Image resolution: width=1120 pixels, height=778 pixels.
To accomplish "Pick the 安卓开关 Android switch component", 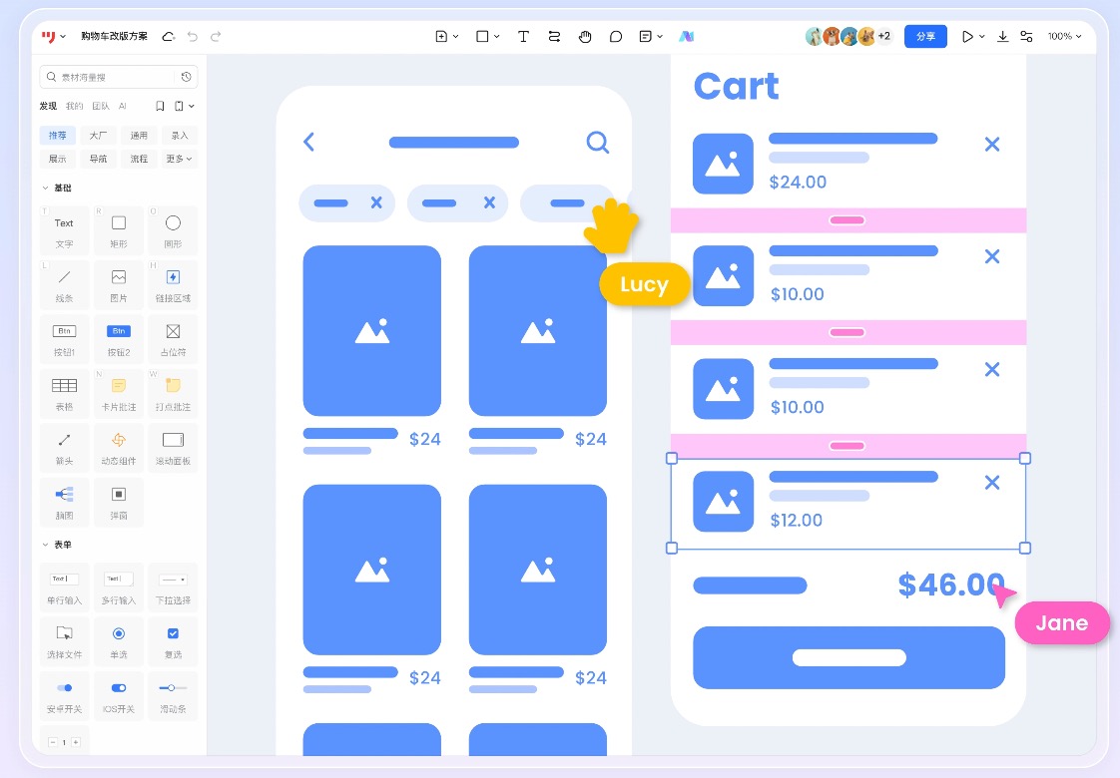I will 64,696.
